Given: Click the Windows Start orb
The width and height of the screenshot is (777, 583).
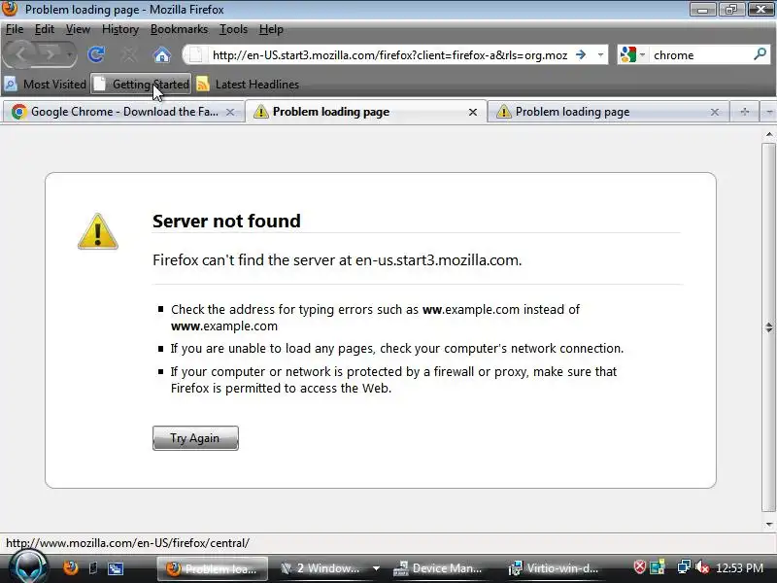Looking at the screenshot, I should 28,567.
